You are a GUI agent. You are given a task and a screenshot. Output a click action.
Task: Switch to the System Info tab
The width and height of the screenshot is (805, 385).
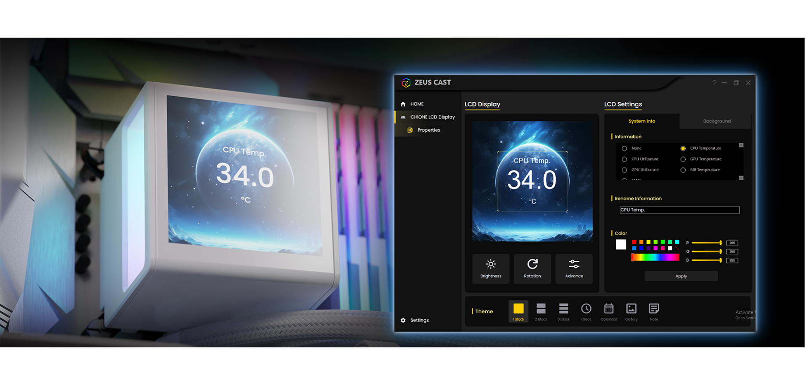click(642, 121)
